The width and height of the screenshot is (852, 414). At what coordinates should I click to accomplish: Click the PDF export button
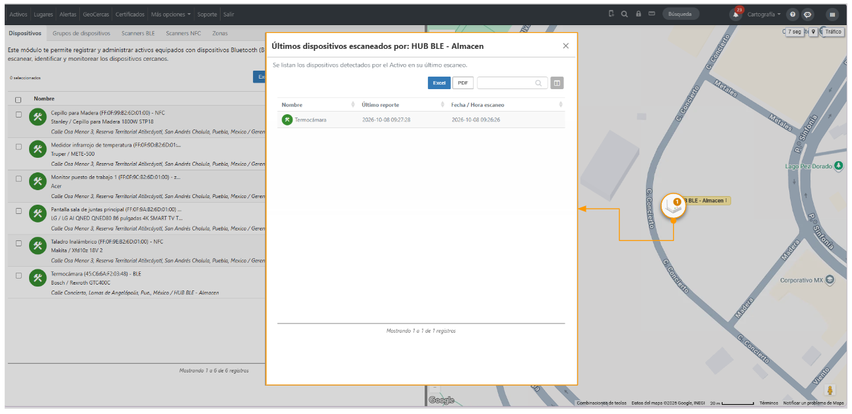pyautogui.click(x=463, y=83)
